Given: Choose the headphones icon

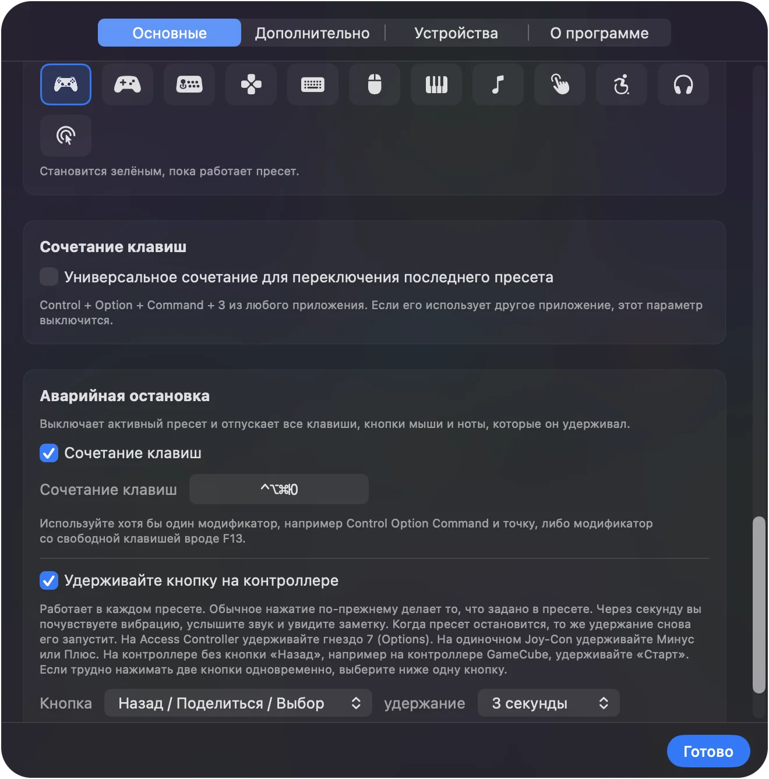Looking at the screenshot, I should 683,84.
